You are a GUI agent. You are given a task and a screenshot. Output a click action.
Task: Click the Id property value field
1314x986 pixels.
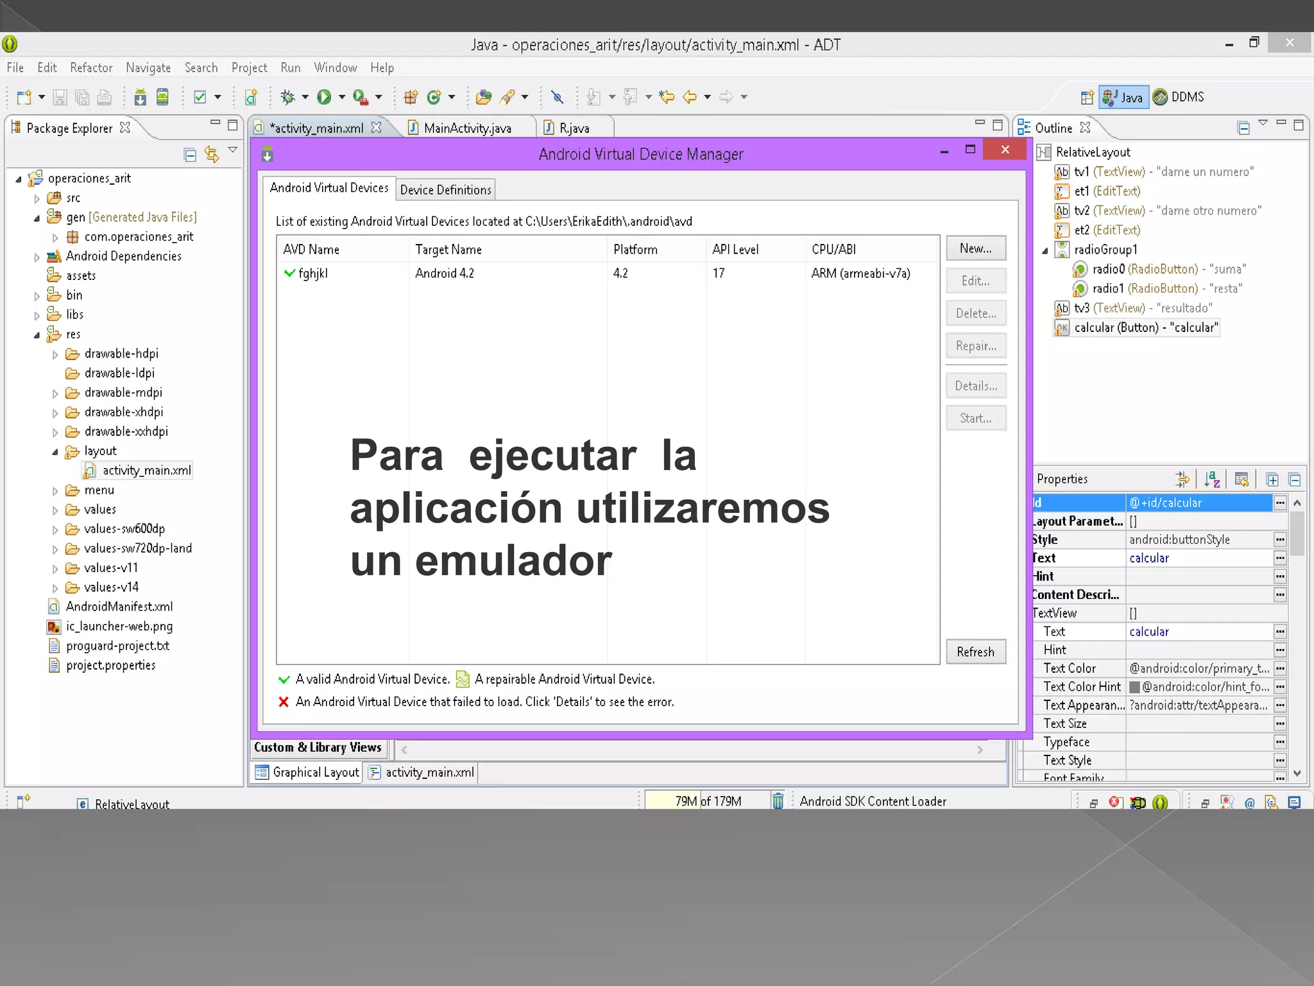[1199, 503]
